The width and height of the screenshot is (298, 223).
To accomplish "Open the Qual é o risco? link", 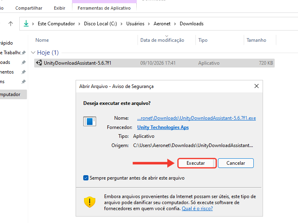I will coord(197,209).
